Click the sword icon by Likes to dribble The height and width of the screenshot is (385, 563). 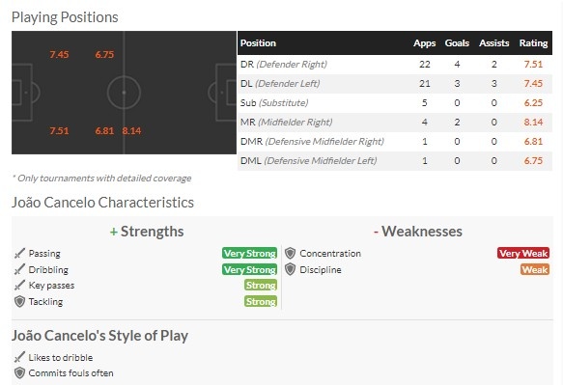pos(19,357)
